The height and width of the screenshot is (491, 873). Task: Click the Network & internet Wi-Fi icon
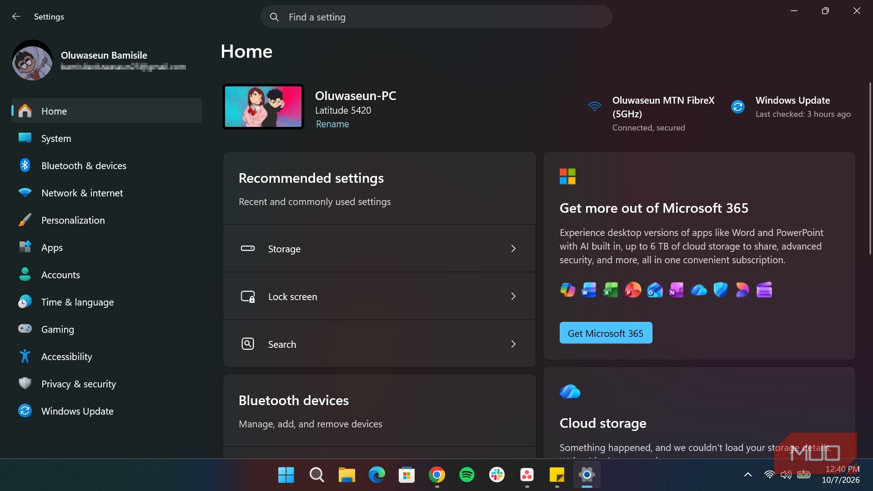point(25,193)
